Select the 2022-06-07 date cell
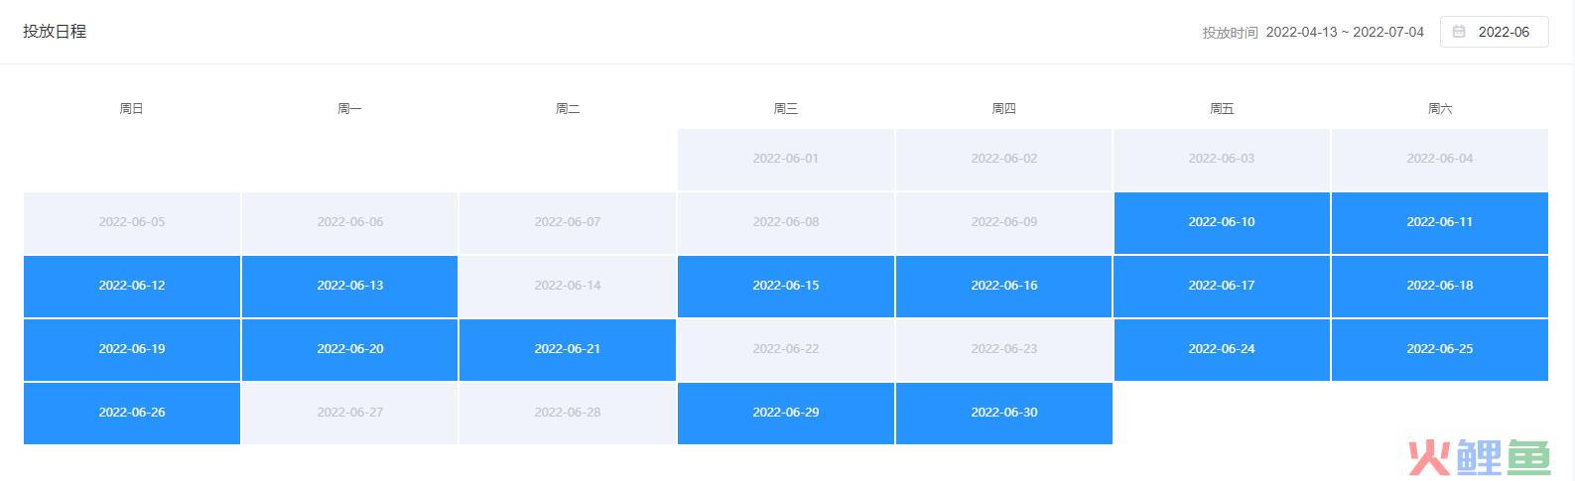Image resolution: width=1575 pixels, height=481 pixels. (568, 222)
